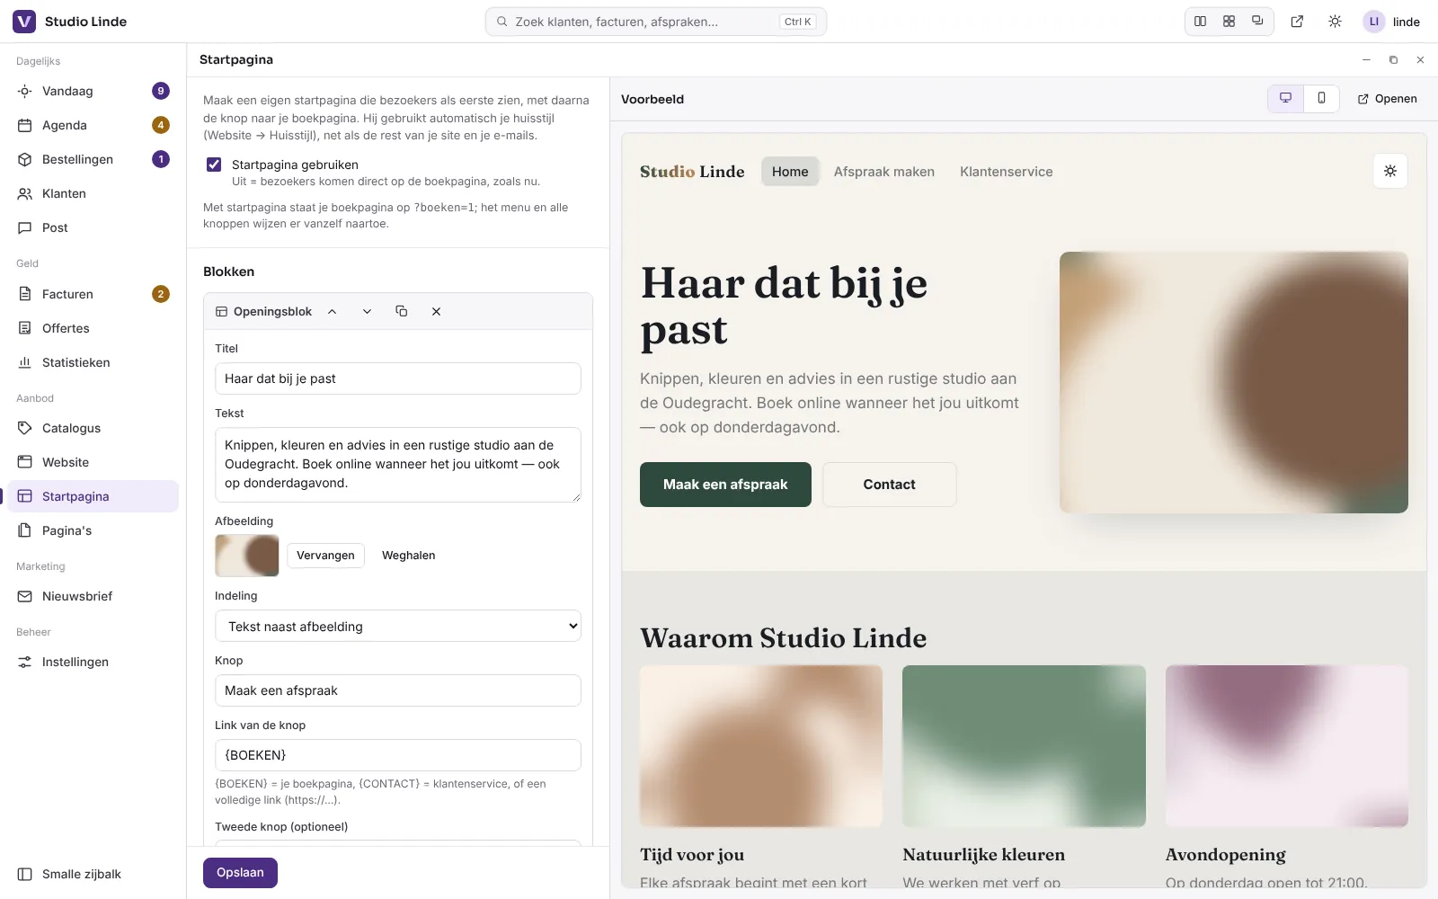Select Afspraak maken in preview nav
Screen dimensions: 1438x899
883,172
